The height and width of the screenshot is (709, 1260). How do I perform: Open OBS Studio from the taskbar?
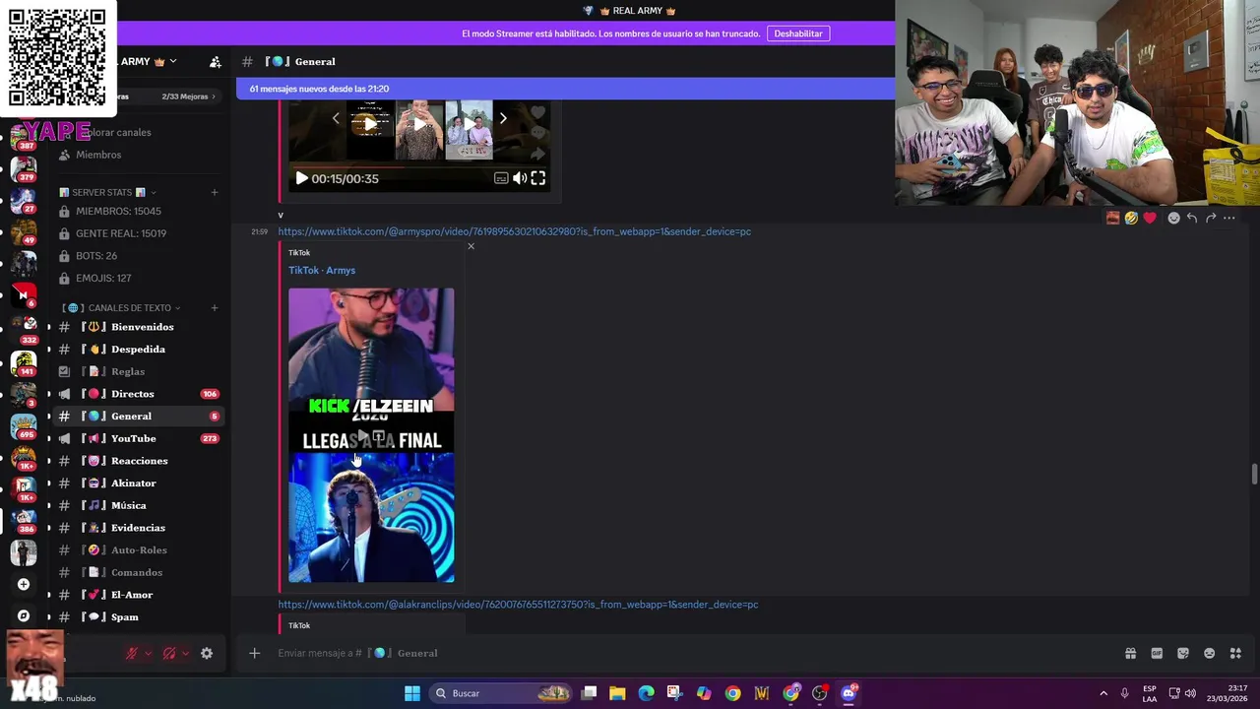click(819, 693)
